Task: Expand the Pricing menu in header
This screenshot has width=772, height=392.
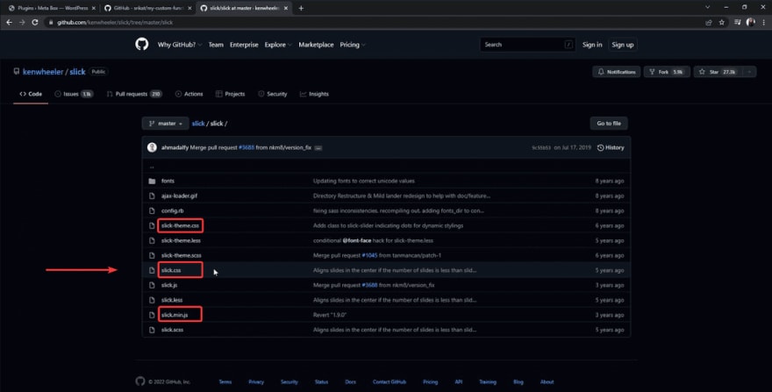Action: (353, 45)
